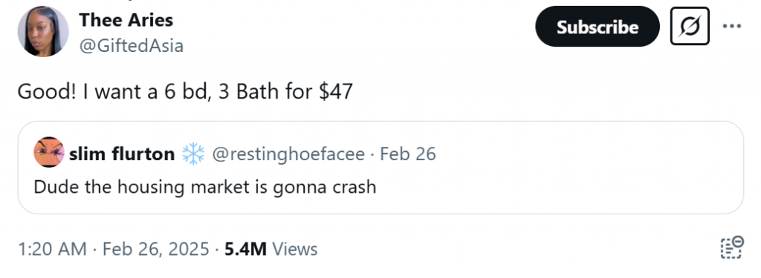Click the slim flurton display name

coord(122,154)
